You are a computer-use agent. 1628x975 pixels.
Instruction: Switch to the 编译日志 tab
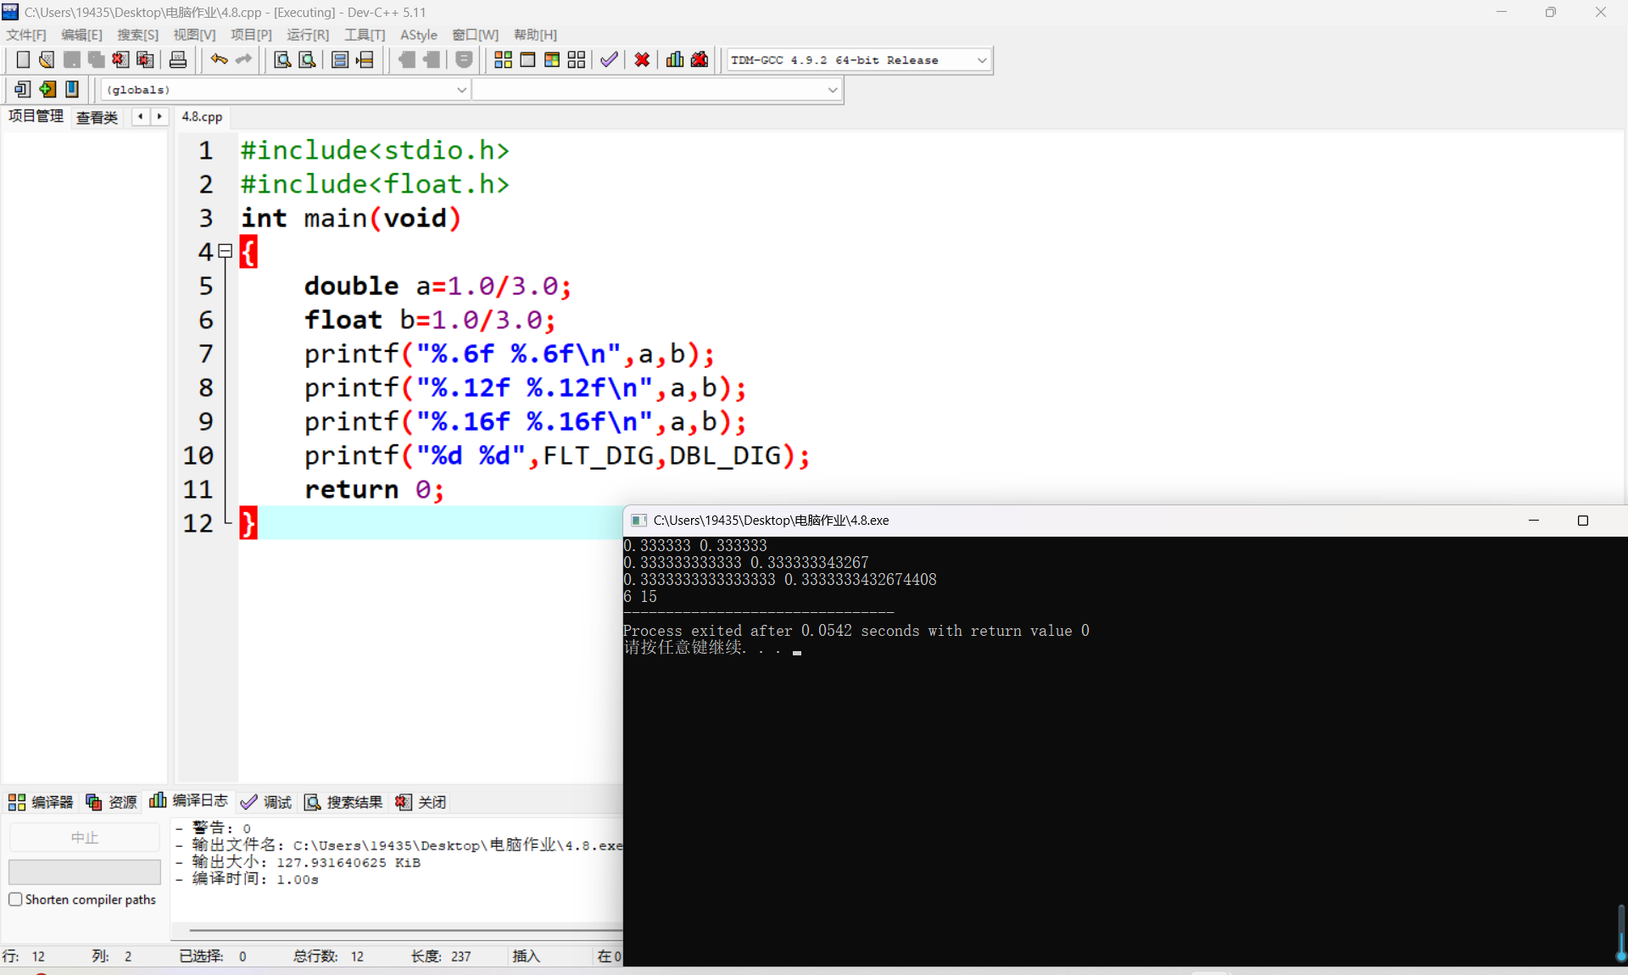click(x=189, y=801)
